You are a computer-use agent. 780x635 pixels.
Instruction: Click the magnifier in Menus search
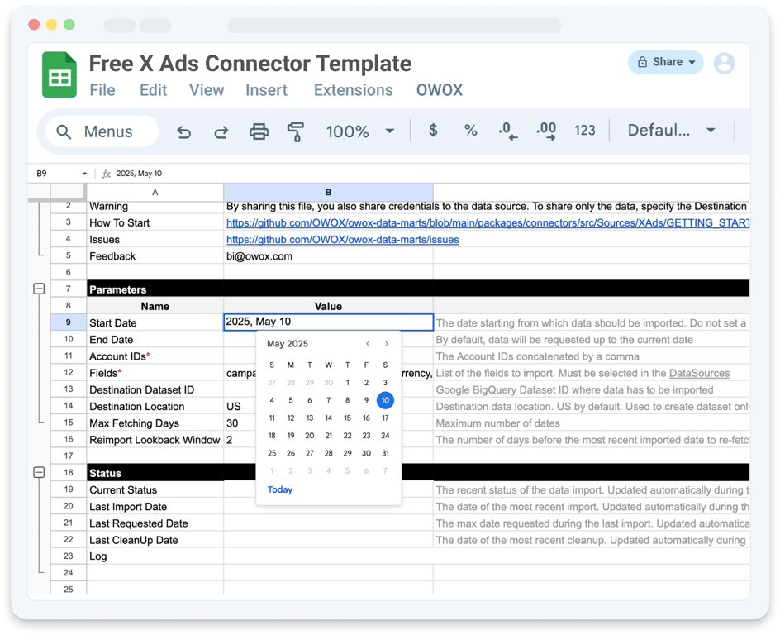pos(64,131)
